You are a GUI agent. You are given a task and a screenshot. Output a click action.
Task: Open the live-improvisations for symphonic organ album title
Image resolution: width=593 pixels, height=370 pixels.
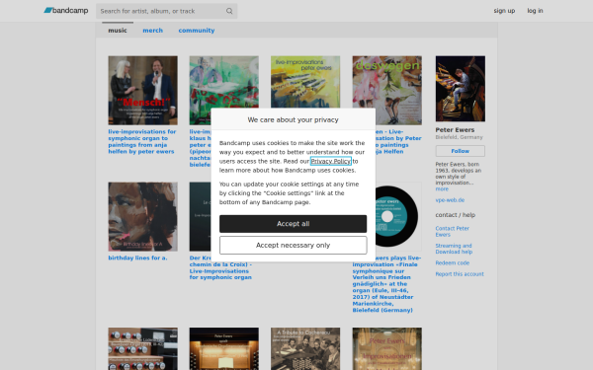tap(142, 141)
